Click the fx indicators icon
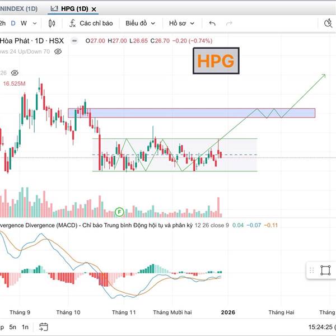Image resolution: width=336 pixels, height=336 pixels. (72, 23)
